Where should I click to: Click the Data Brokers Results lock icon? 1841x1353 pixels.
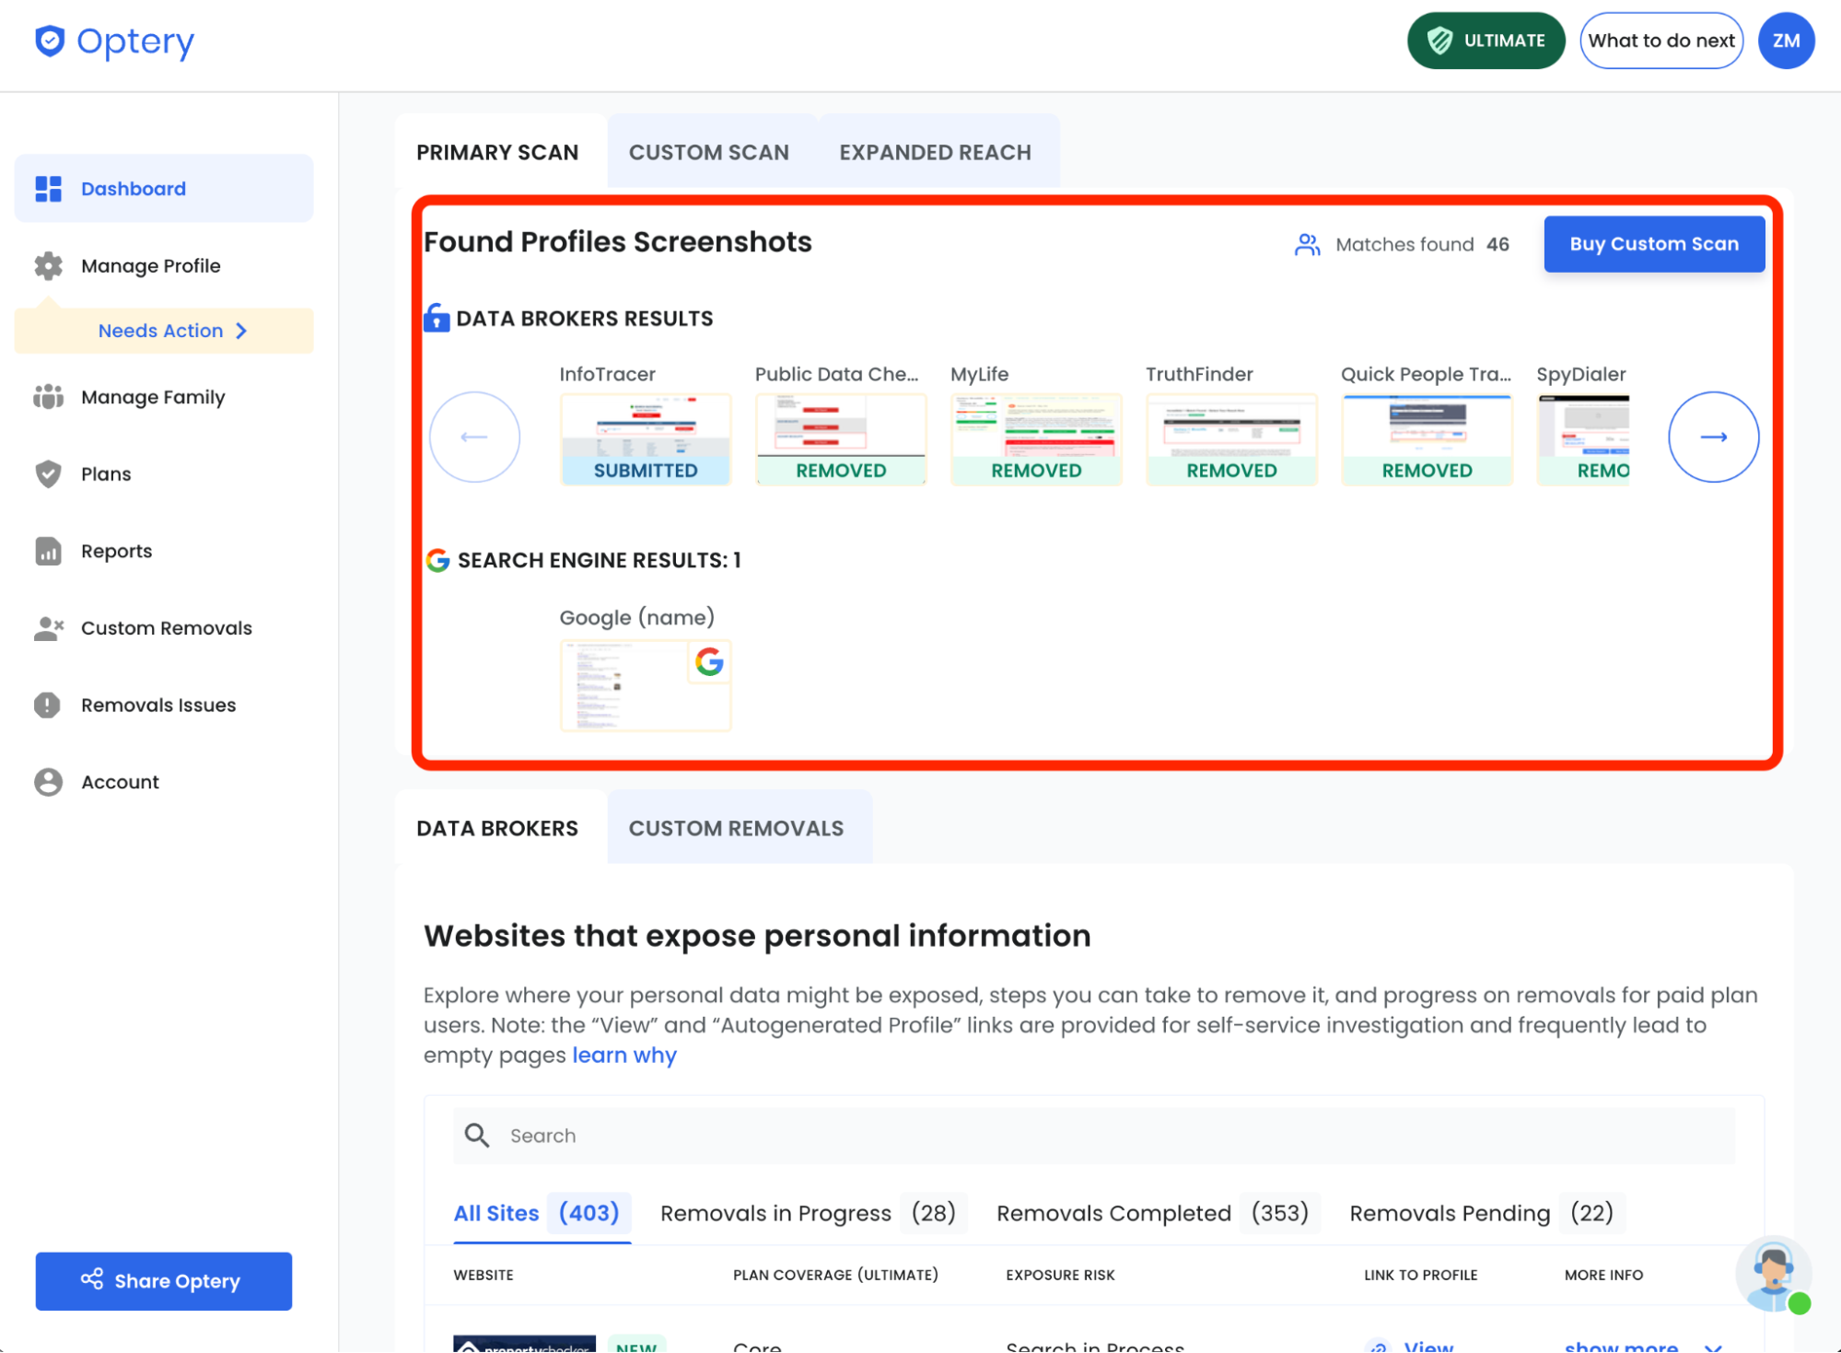tap(437, 318)
